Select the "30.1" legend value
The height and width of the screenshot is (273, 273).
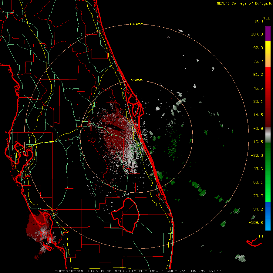258,102
